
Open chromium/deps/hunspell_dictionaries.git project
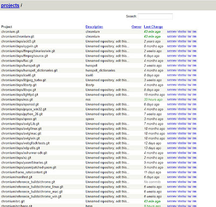click(29, 71)
